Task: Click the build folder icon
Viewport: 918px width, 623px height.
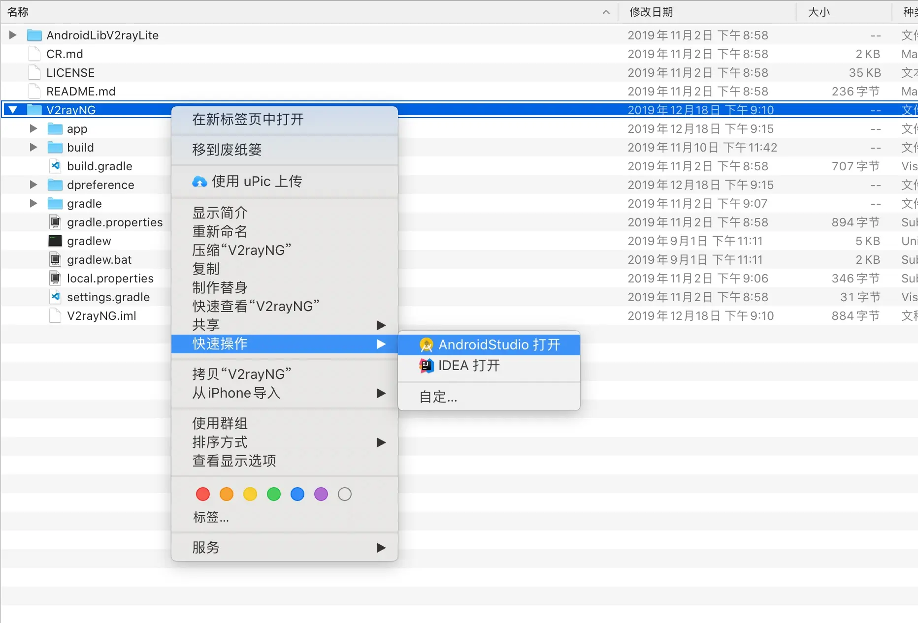Action: point(55,148)
